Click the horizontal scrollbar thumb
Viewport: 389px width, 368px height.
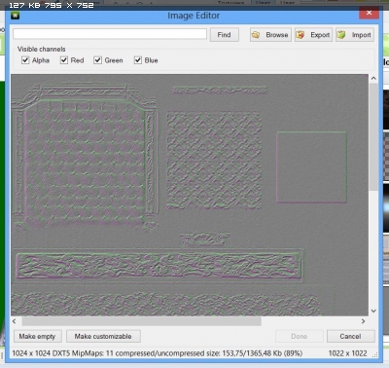pos(142,321)
